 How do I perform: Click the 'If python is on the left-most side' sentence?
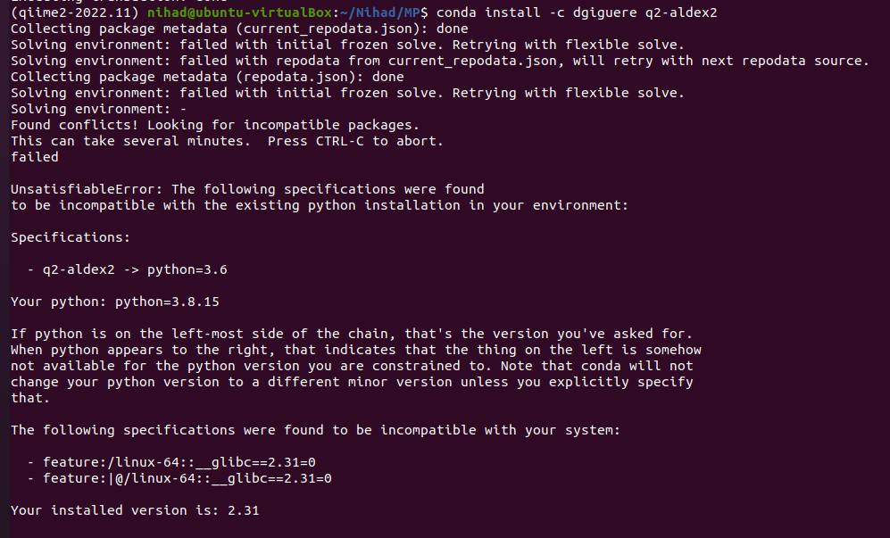click(352, 334)
